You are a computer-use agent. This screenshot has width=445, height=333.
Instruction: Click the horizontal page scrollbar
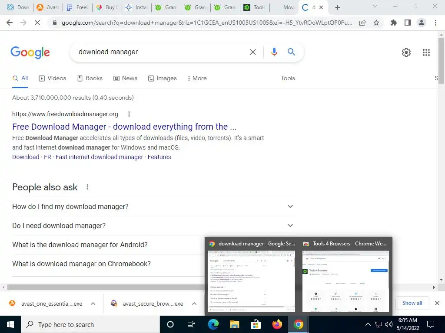click(107, 287)
